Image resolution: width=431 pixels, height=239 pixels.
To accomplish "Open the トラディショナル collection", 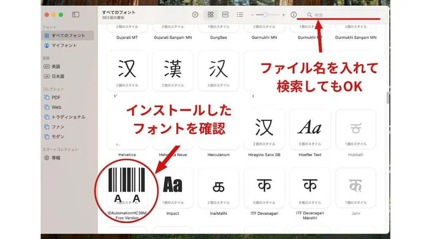I will click(68, 117).
